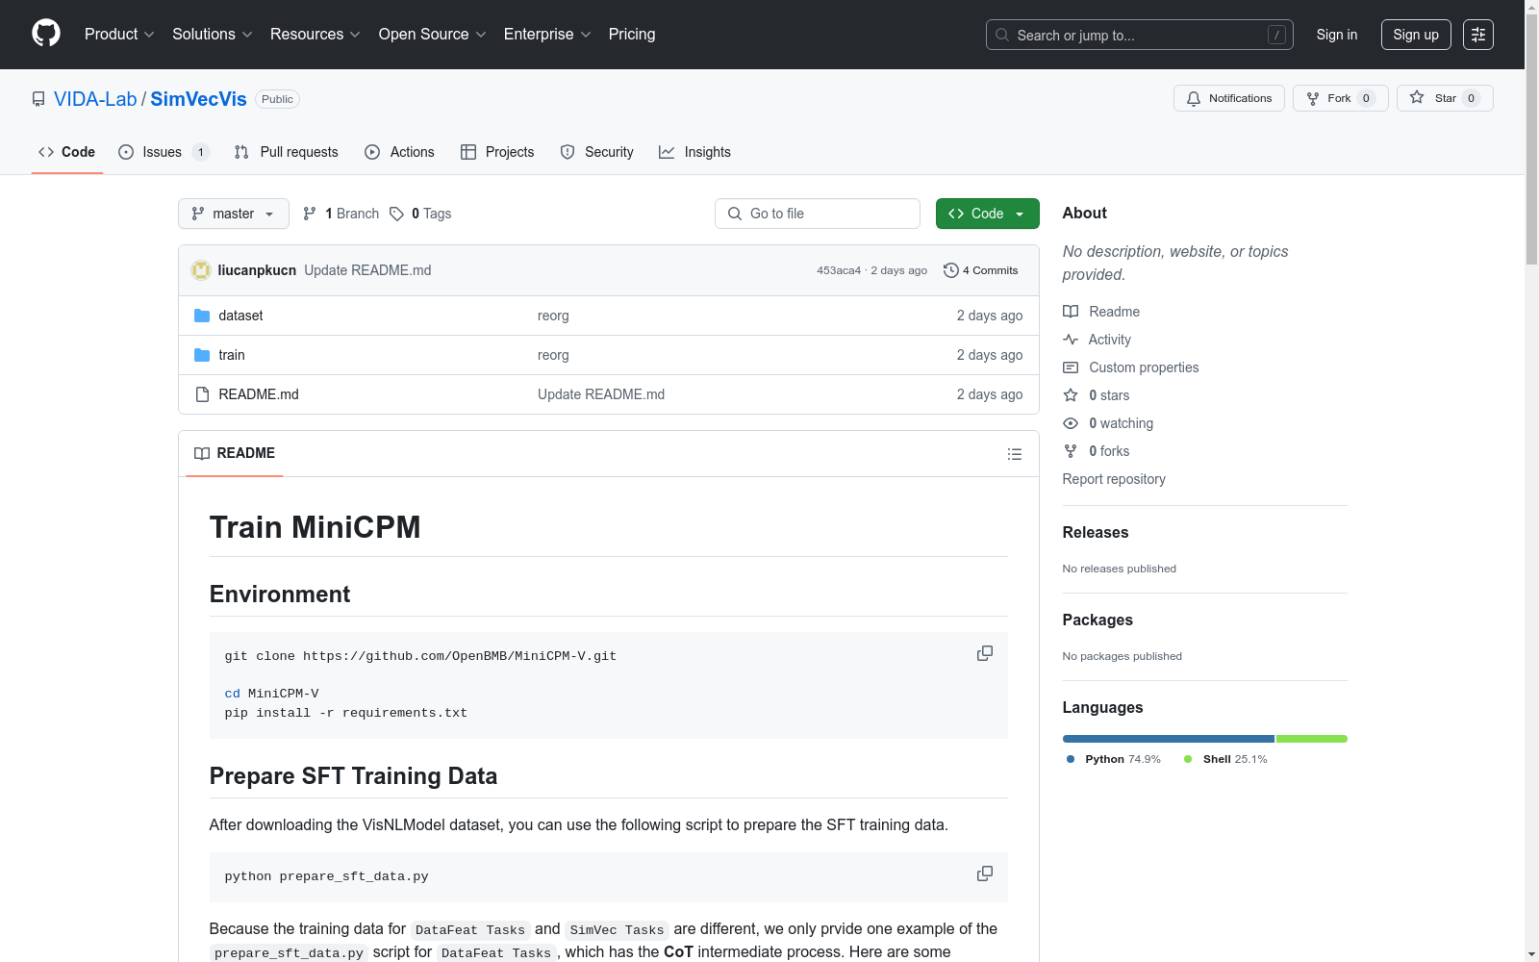
Task: Click the Readme book icon in About
Action: coord(1071,312)
